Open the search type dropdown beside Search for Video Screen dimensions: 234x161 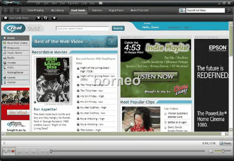[182, 10]
